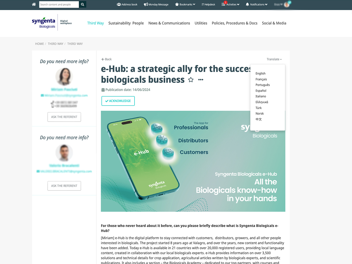Open the article three-dots options menu

pyautogui.click(x=201, y=80)
